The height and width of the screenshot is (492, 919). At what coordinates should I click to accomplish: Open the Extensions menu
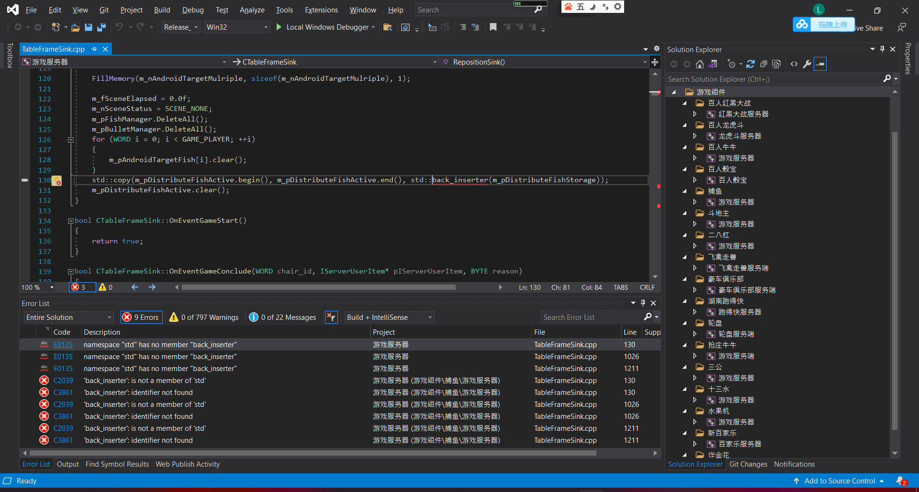tap(321, 10)
